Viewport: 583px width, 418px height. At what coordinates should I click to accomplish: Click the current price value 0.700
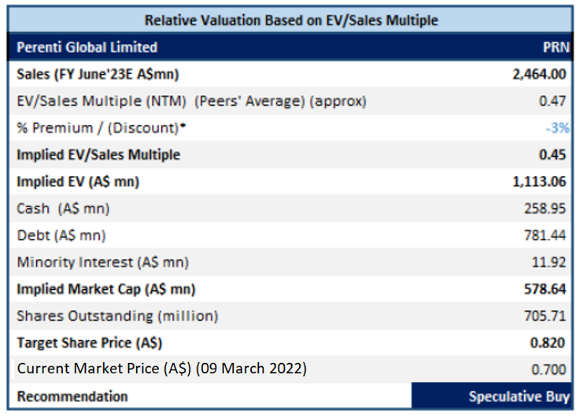(548, 370)
